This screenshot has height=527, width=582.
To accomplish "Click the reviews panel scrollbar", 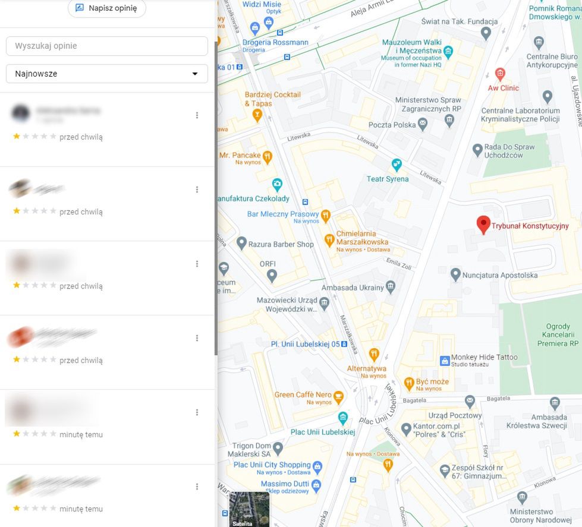I will 216,198.
